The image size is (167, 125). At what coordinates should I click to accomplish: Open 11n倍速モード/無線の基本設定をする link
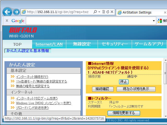pos(41,82)
